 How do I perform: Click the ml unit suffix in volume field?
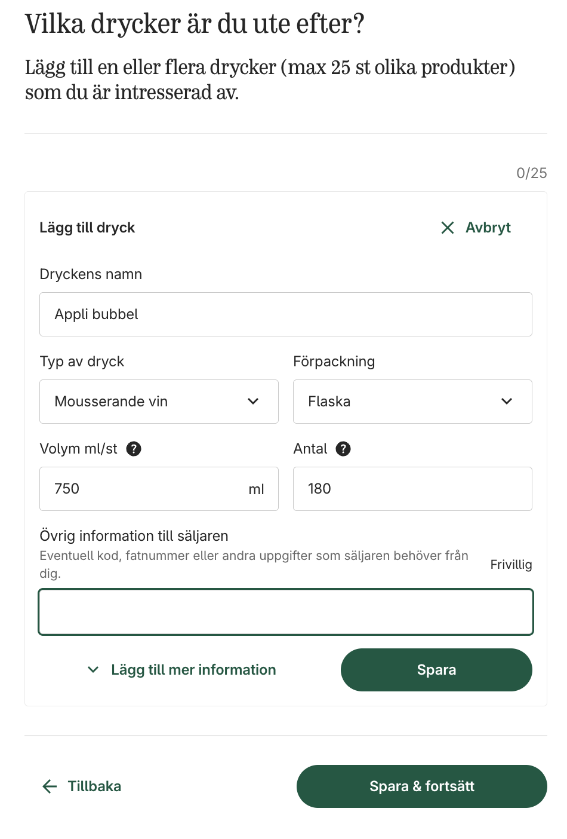click(256, 489)
